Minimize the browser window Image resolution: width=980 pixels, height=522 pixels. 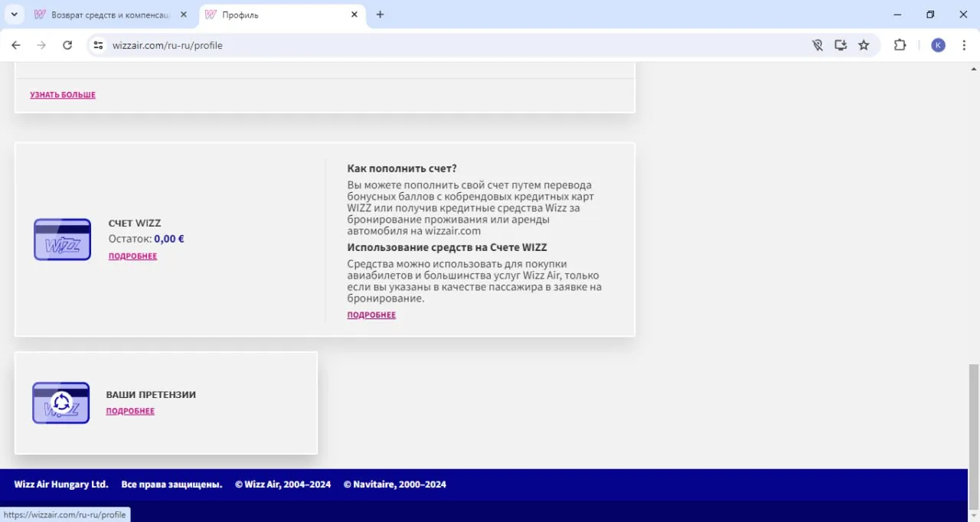click(x=897, y=15)
